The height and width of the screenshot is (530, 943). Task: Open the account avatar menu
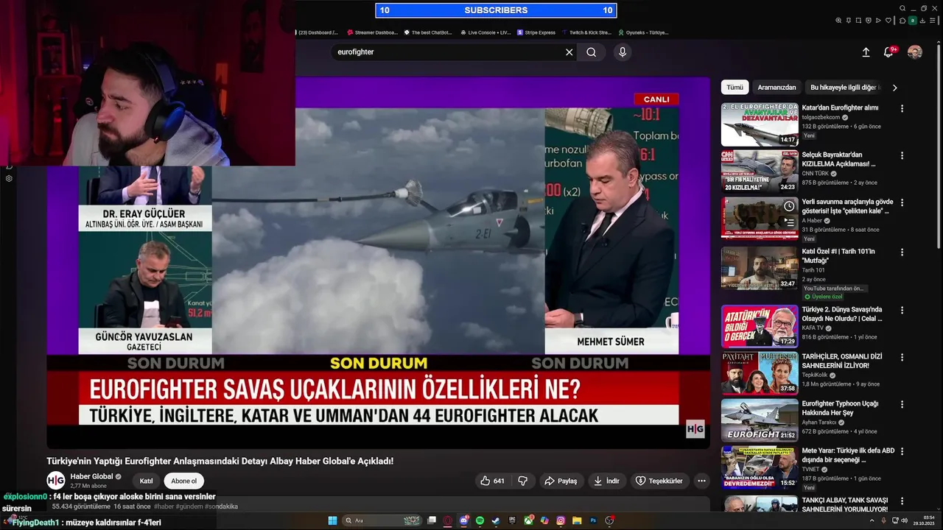pos(915,52)
